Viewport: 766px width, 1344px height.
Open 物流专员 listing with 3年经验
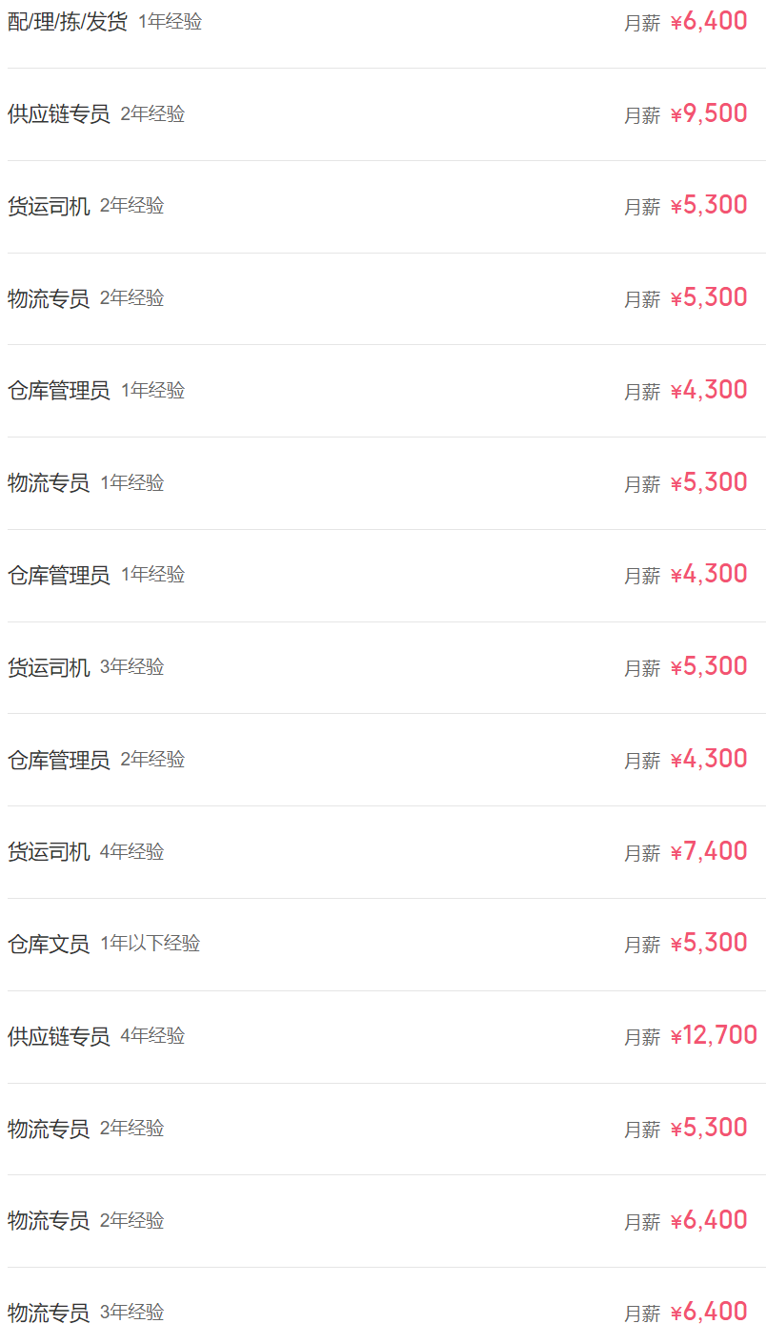click(49, 1313)
